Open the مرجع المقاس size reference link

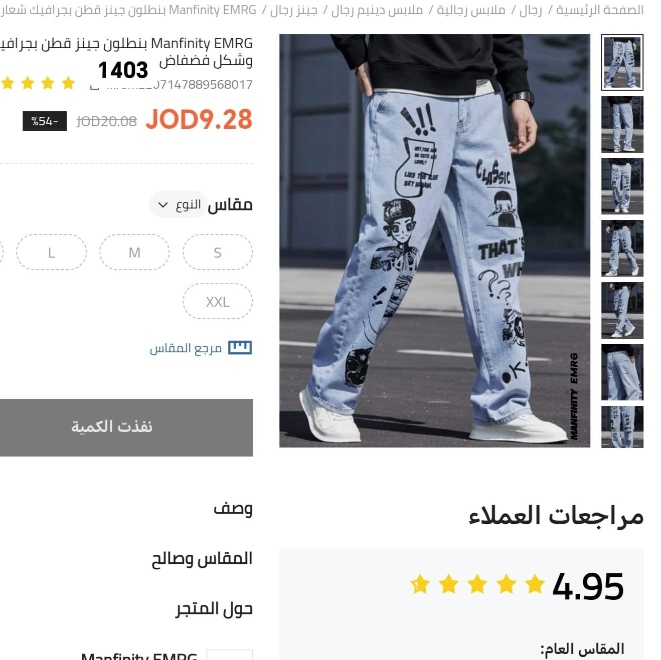click(x=186, y=348)
